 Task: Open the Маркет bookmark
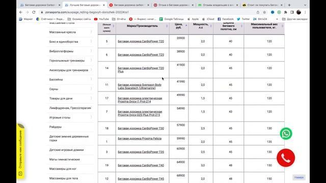26,19
